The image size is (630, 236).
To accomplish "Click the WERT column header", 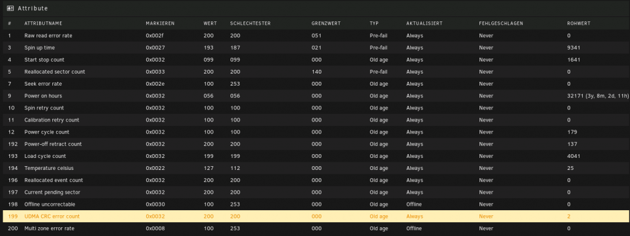I will (x=210, y=24).
